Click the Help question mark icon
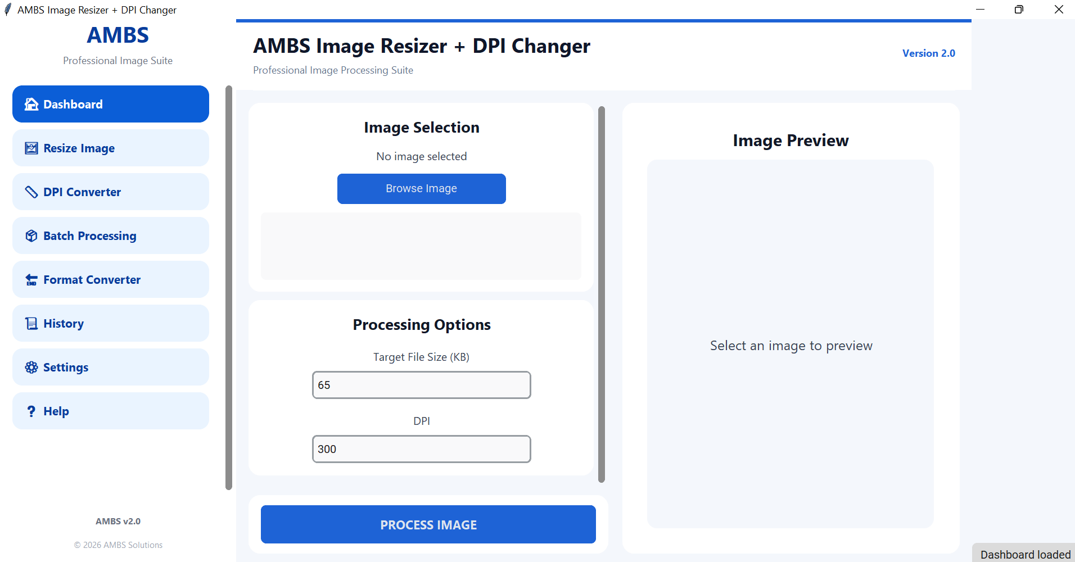The width and height of the screenshot is (1075, 562). pos(31,411)
